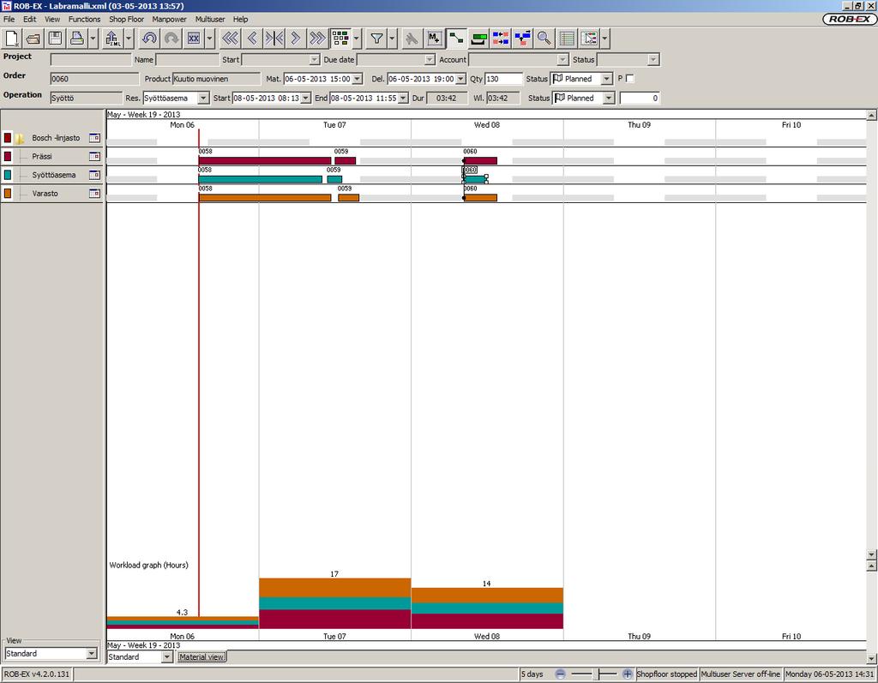The height and width of the screenshot is (683, 878).
Task: Open the Manpower menu
Action: coord(169,19)
